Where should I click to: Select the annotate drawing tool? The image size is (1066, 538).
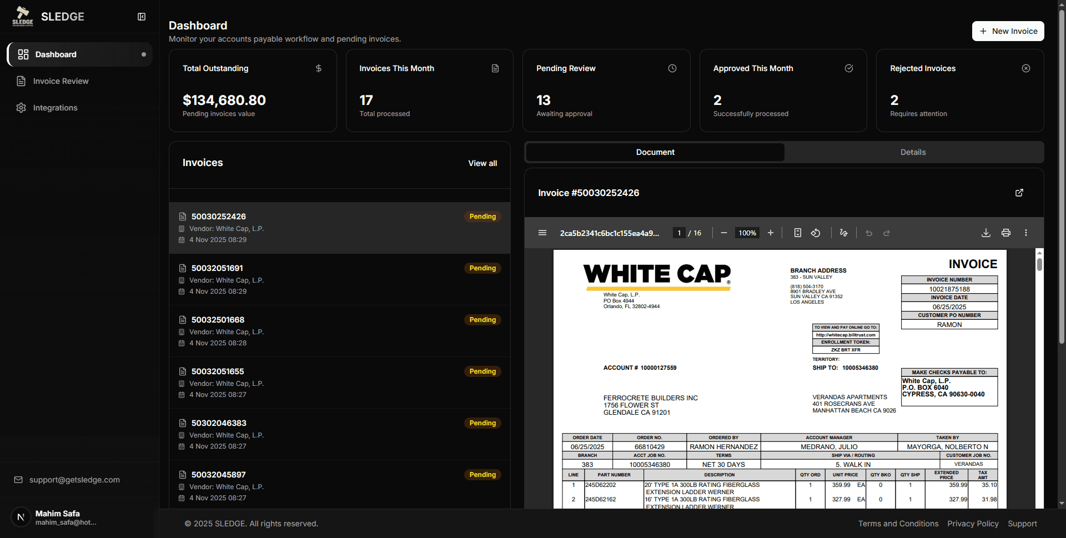(844, 233)
